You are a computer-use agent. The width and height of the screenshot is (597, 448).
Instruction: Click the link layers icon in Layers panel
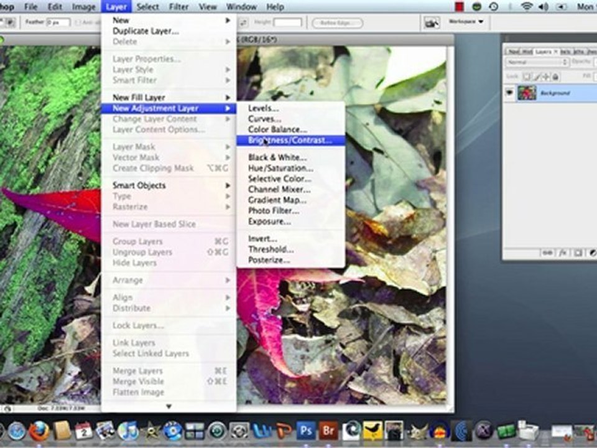click(547, 253)
